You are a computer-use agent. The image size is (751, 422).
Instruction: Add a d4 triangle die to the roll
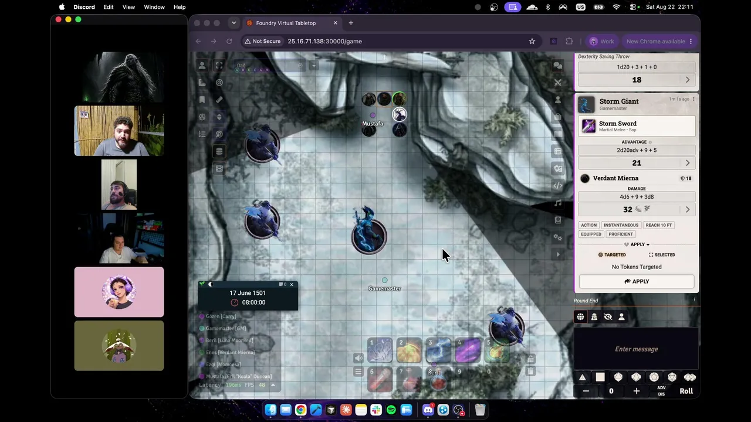(x=582, y=377)
